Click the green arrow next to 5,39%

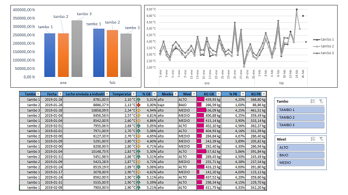coord(139,182)
